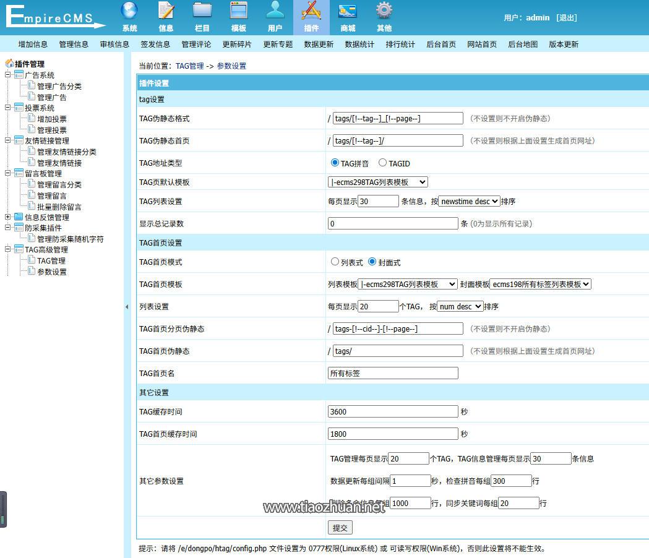Open 管理友情链接 in sidebar tree
Viewport: 649px width, 558px height.
59,163
